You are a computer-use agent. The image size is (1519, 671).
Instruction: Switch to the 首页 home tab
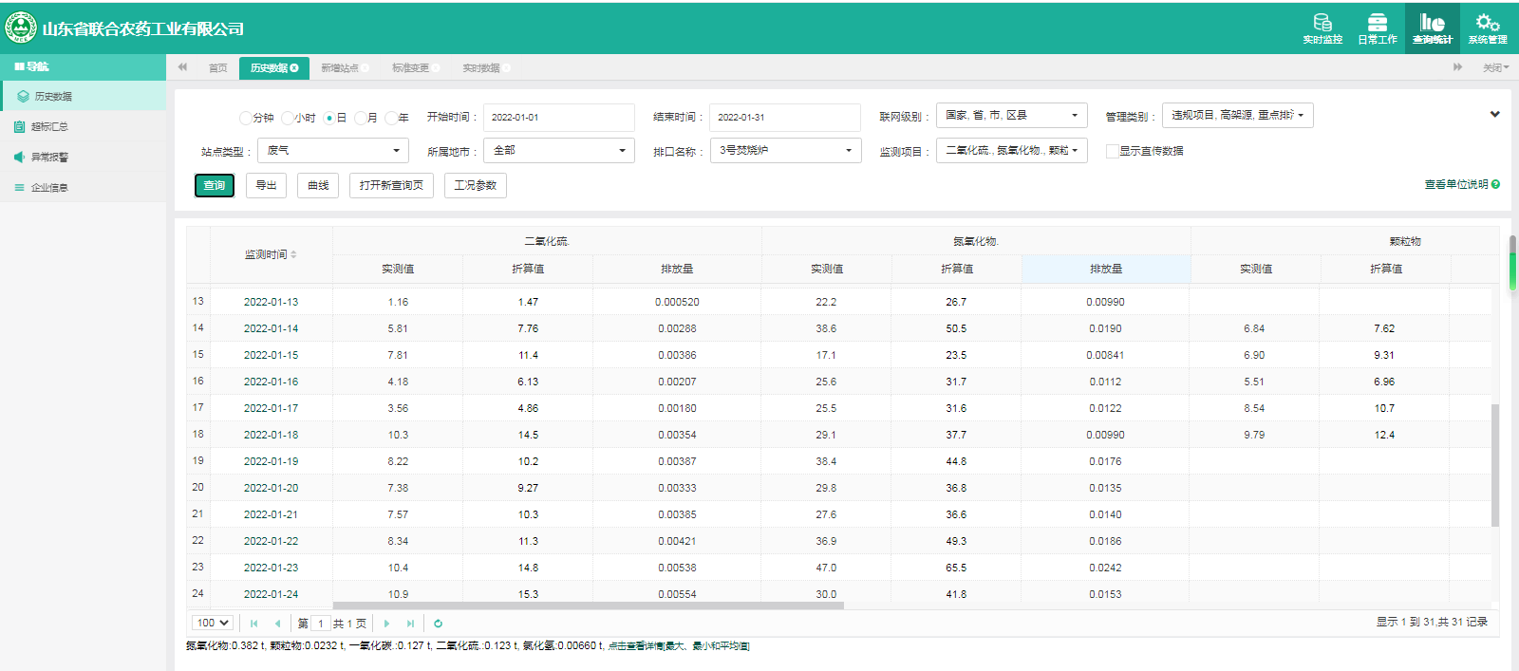[217, 68]
